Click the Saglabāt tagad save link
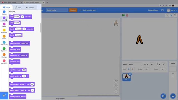The image size is (178, 100). (x=153, y=10)
